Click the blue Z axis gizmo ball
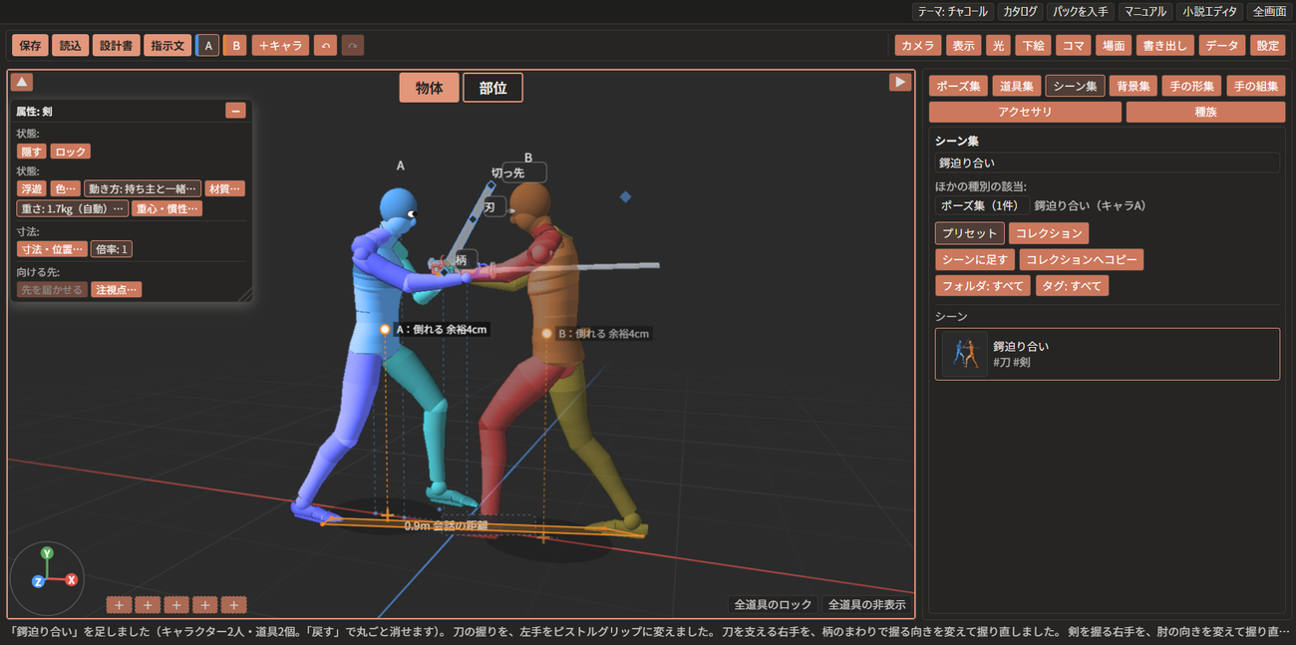Image resolution: width=1296 pixels, height=645 pixels. pos(38,581)
